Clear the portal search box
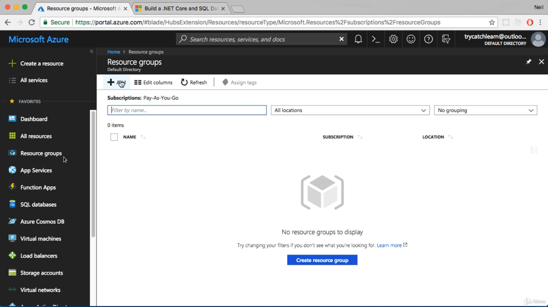 pos(341,39)
